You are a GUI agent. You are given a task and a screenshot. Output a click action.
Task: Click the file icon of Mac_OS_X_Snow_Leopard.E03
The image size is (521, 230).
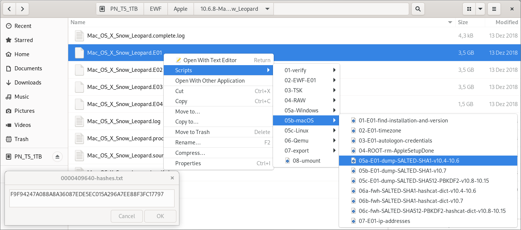79,87
